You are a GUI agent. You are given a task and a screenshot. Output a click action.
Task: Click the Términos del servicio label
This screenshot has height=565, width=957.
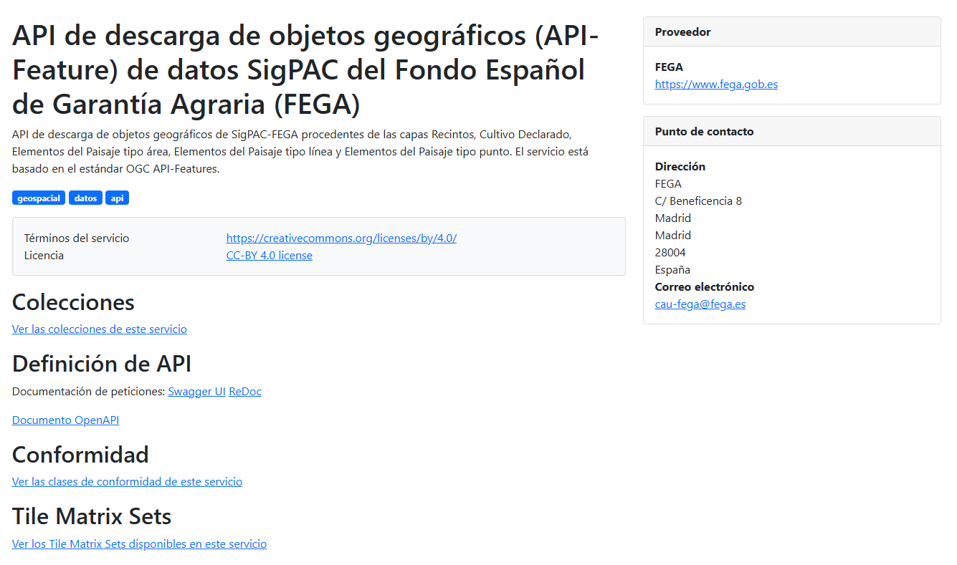pos(77,238)
